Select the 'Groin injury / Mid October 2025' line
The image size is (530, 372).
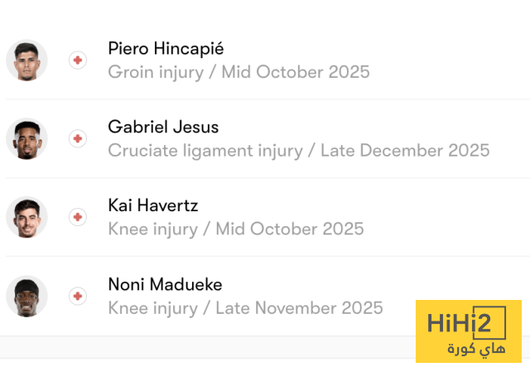pos(238,72)
